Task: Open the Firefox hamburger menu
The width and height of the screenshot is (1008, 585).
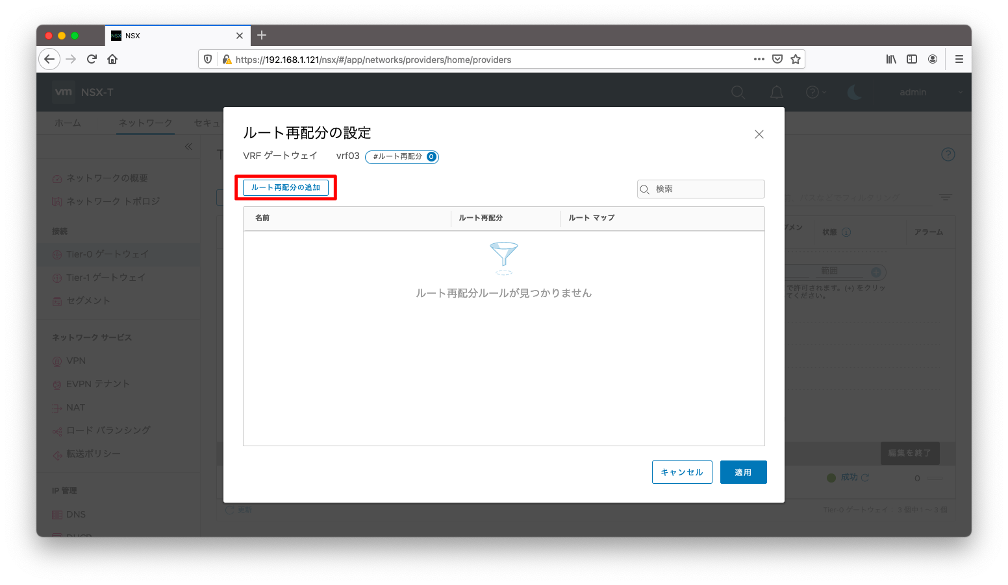Action: 959,59
